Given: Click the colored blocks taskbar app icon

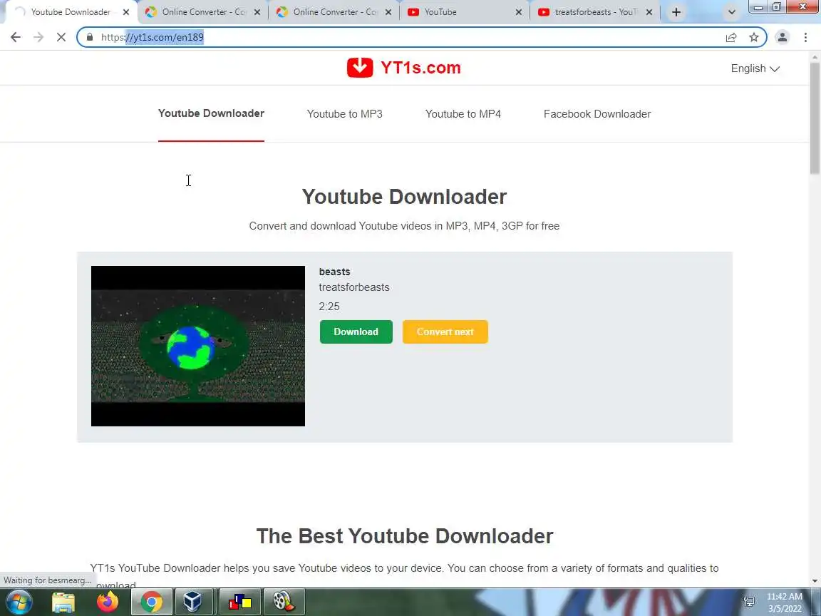Looking at the screenshot, I should (x=239, y=602).
